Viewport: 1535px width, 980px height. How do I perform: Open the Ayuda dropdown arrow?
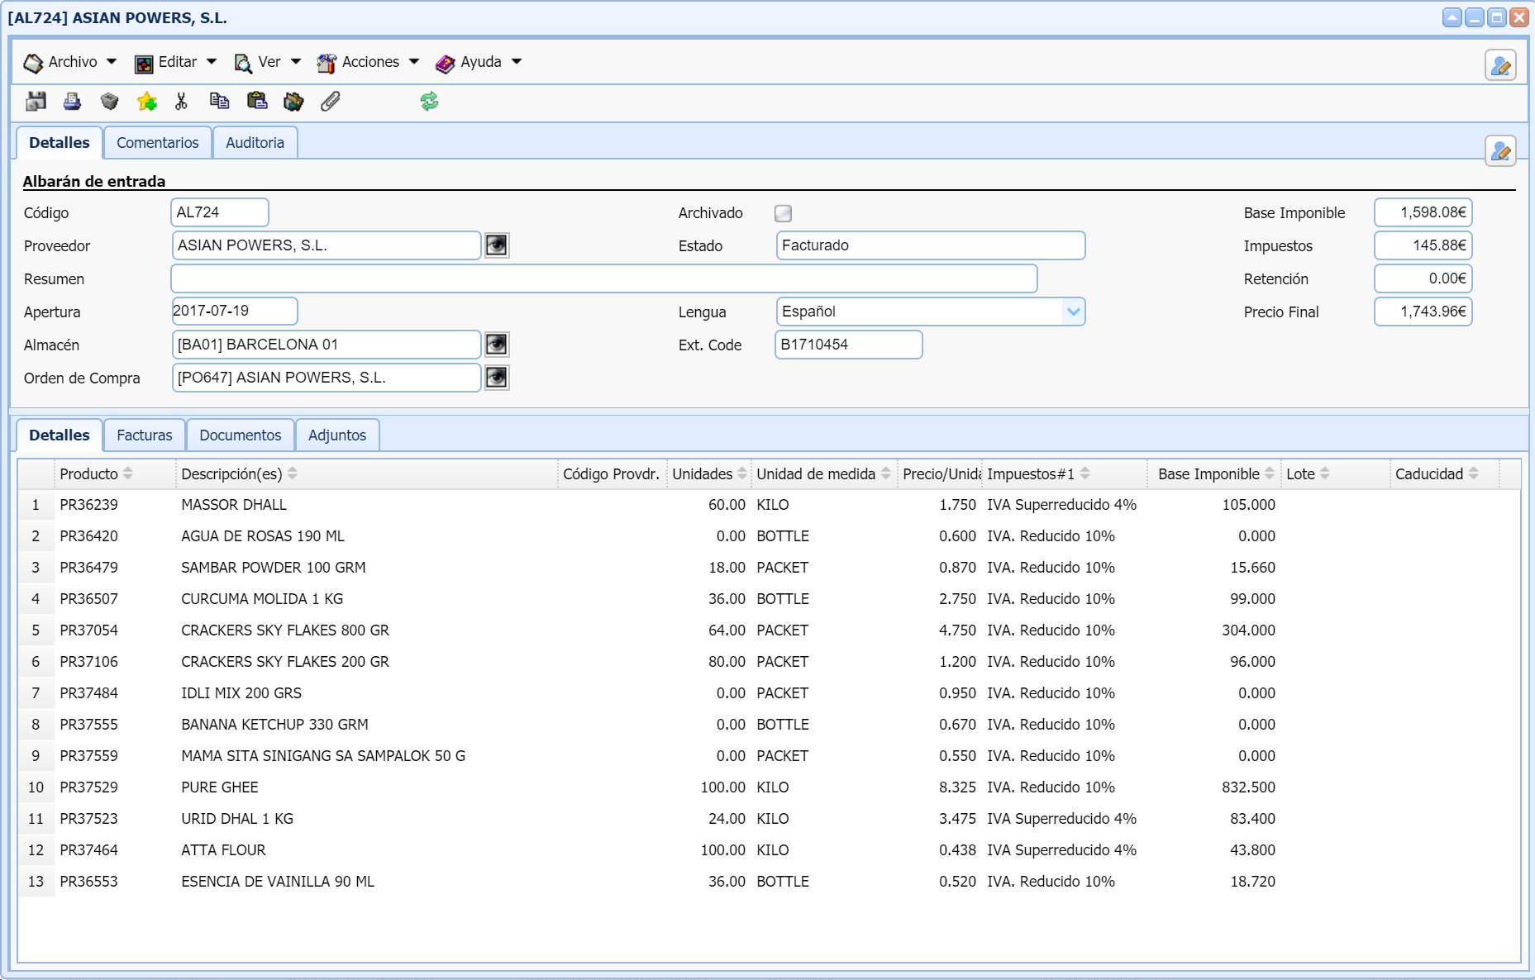tap(517, 62)
